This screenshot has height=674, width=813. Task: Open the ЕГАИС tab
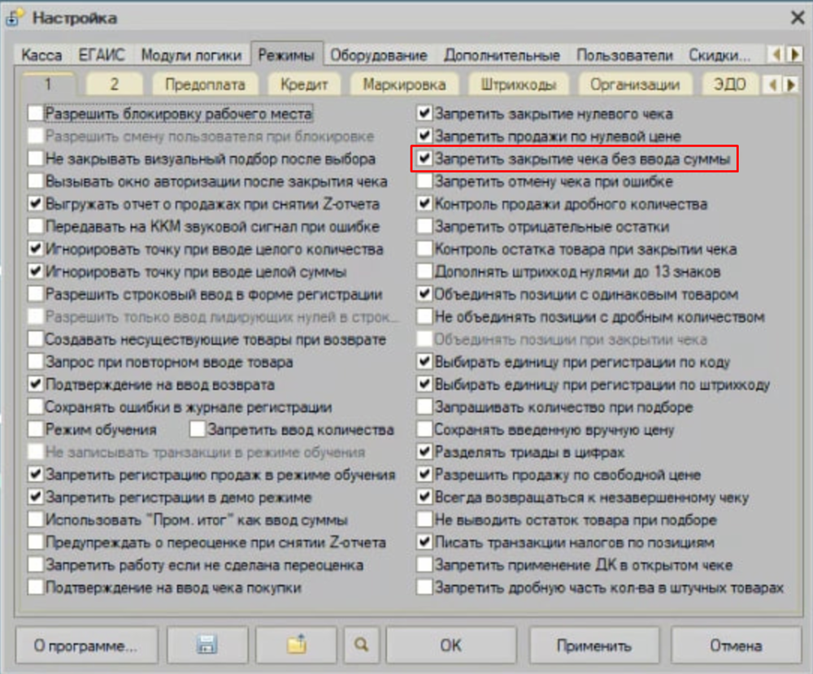click(x=102, y=55)
